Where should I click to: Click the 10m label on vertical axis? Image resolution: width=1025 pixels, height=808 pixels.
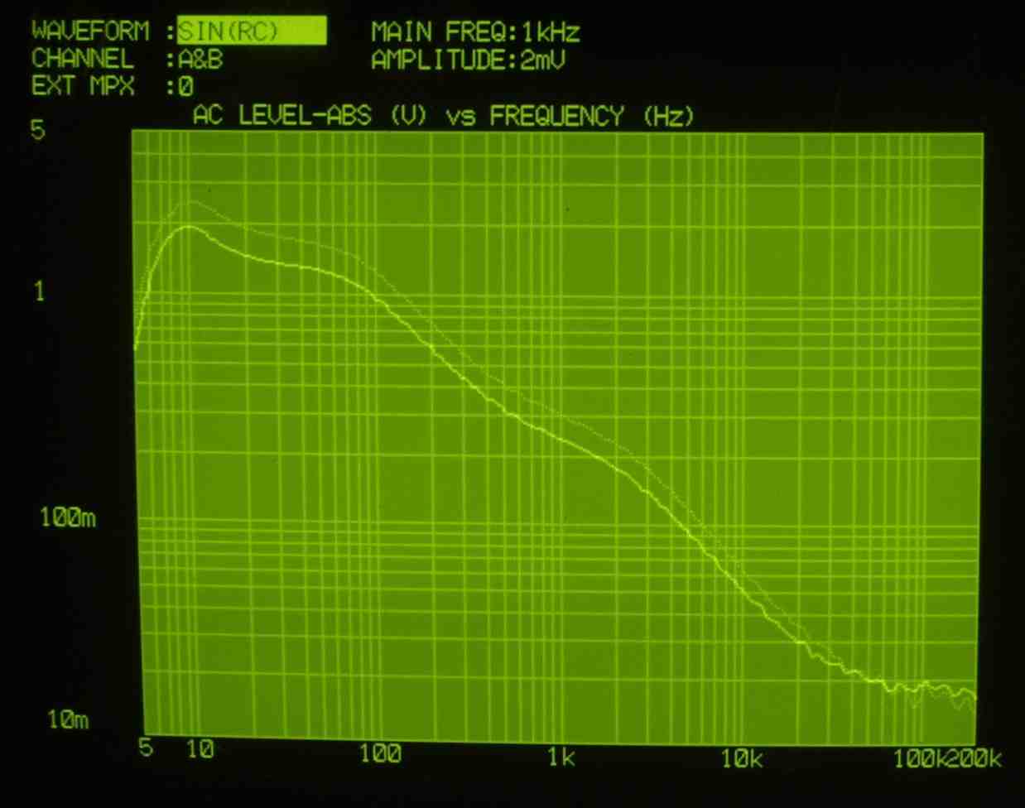click(68, 719)
